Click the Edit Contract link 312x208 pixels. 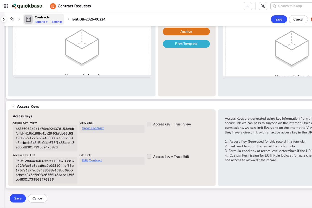(92, 160)
